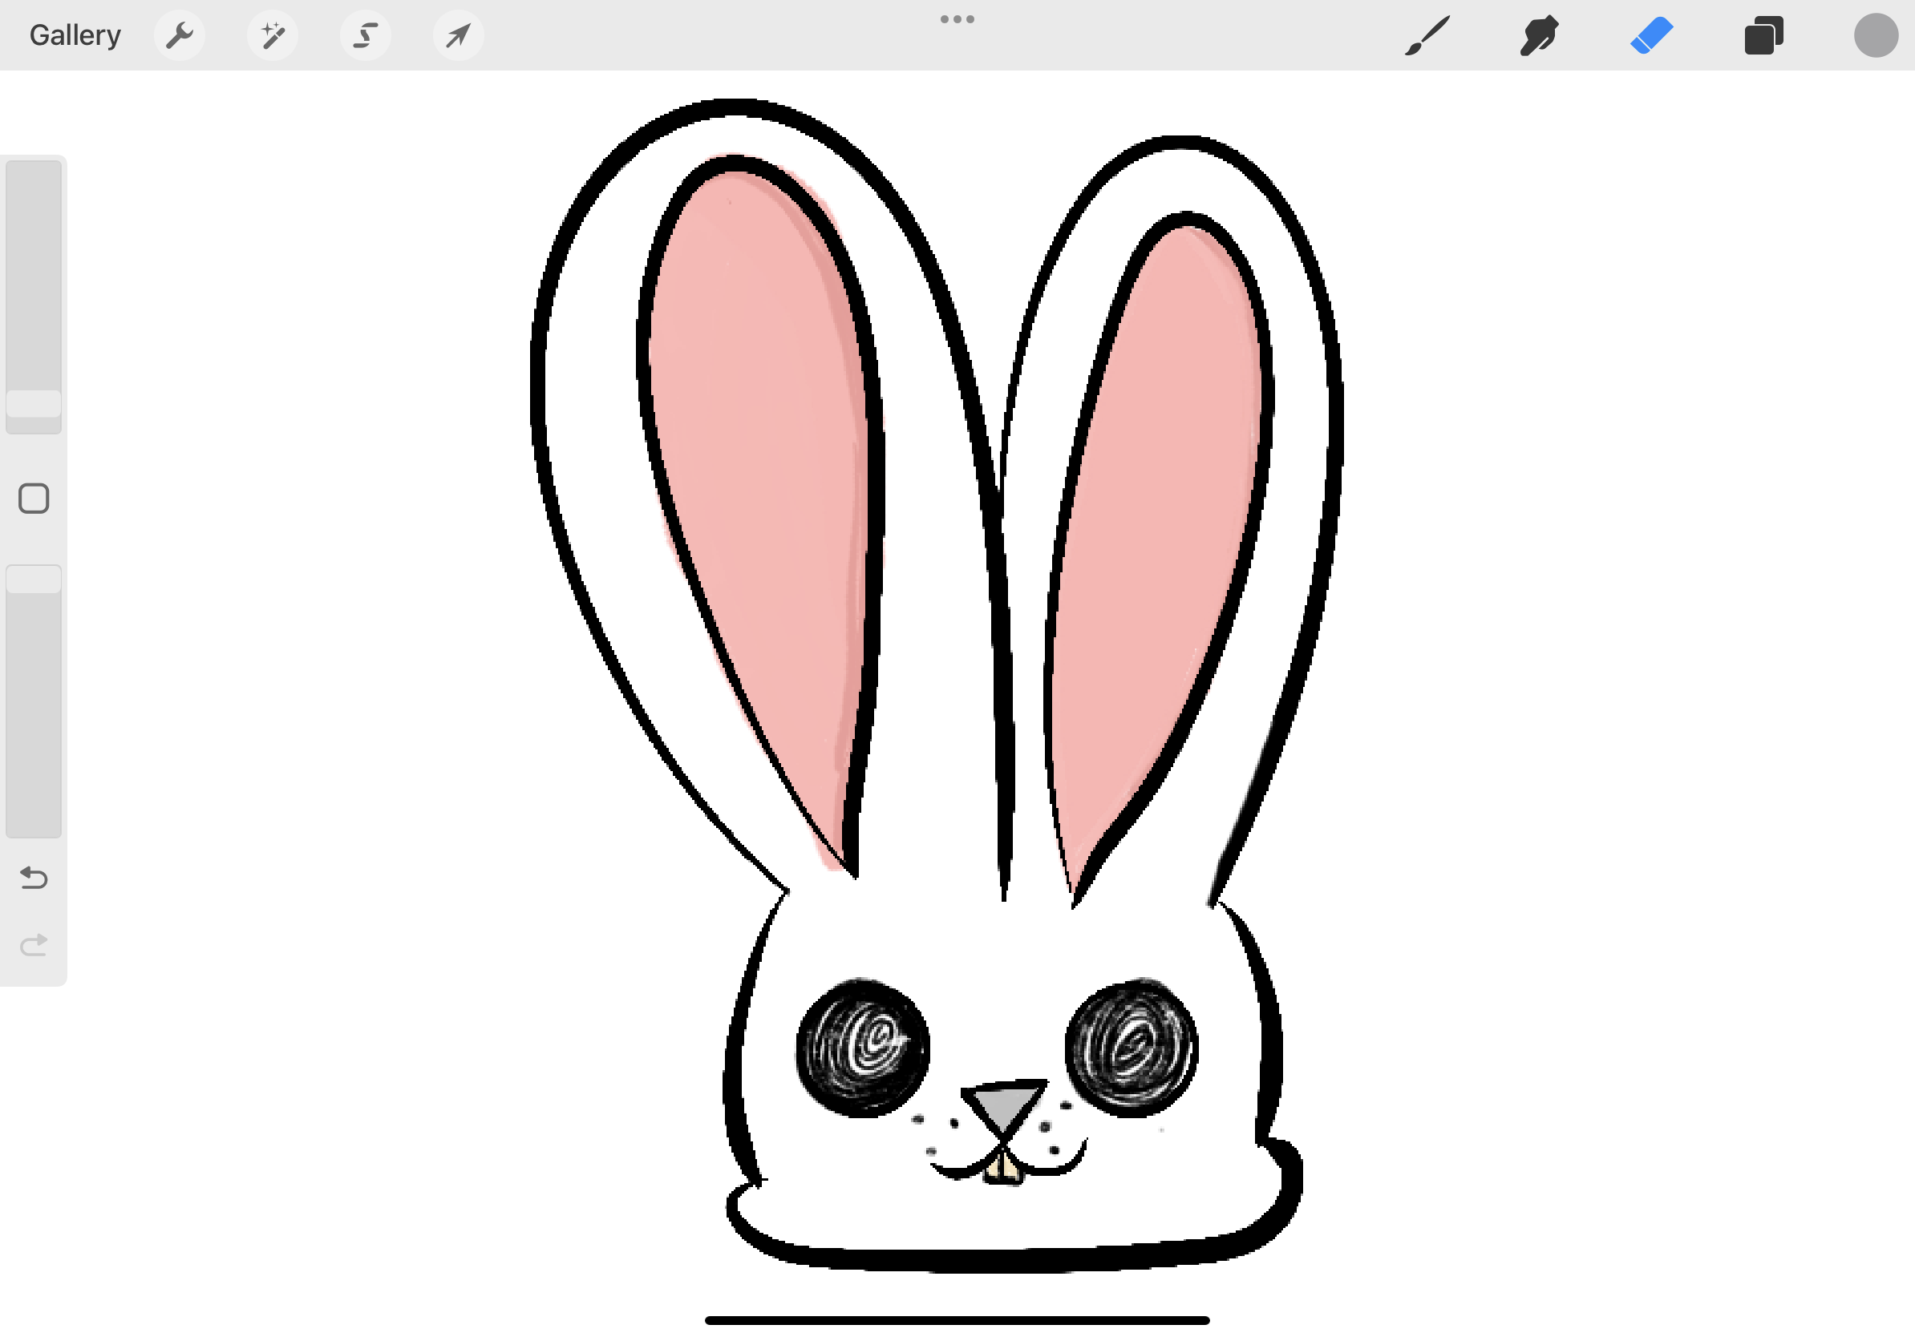1915x1337 pixels.
Task: Tap the sidebar Modify square button
Action: coord(34,498)
